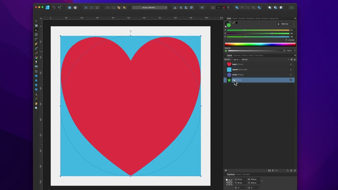Select the Color Picker tool in toolbar
The width and height of the screenshot is (338, 190).
coord(36,99)
